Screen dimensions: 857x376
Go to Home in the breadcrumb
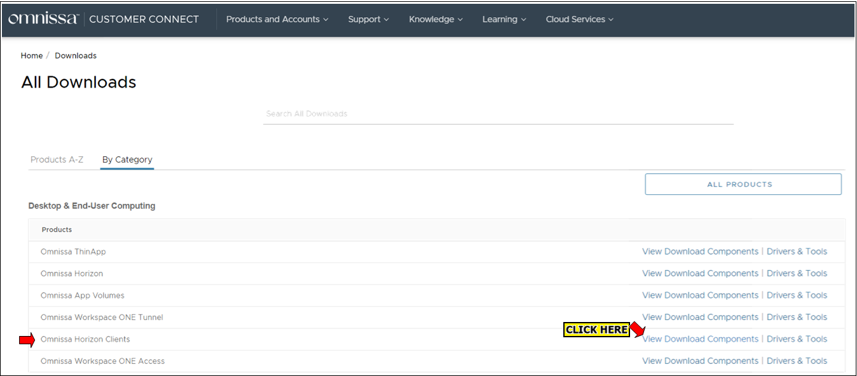[32, 56]
